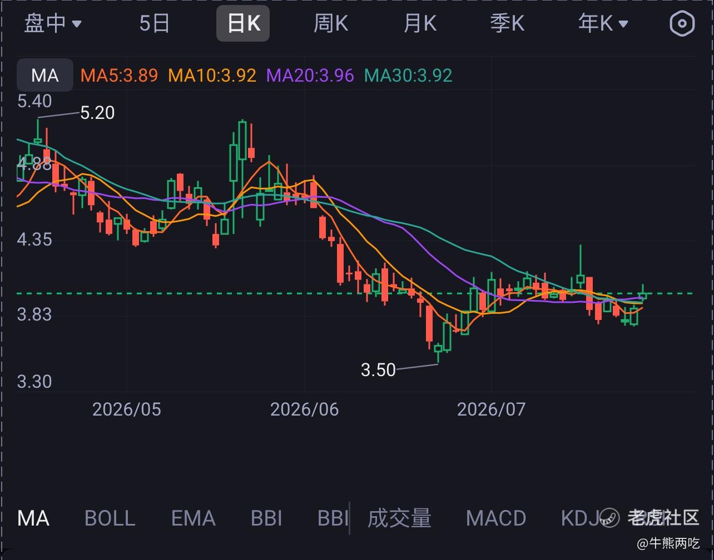Image resolution: width=714 pixels, height=560 pixels.
Task: Open the chart settings hexagon icon
Action: (682, 24)
